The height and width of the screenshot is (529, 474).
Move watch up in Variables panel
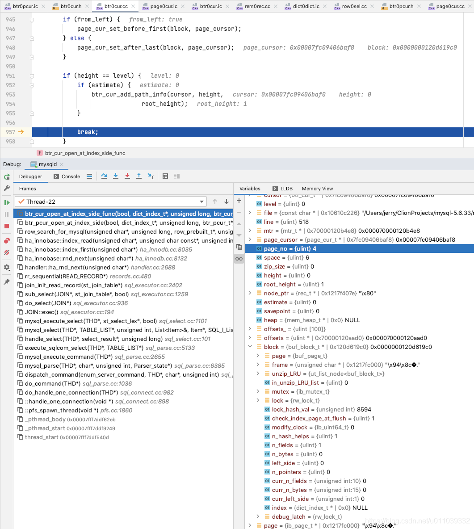(239, 224)
